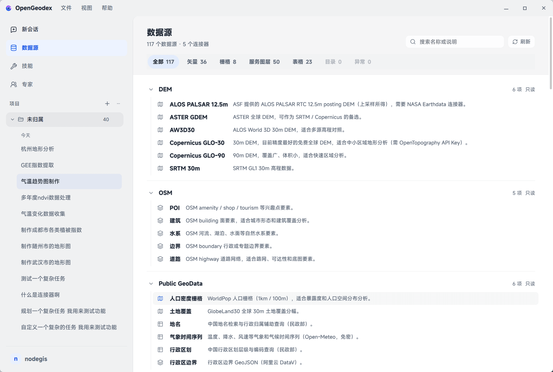This screenshot has width=553, height=372.
Task: Open the 制作随州市的地形图 session
Action: click(69, 246)
